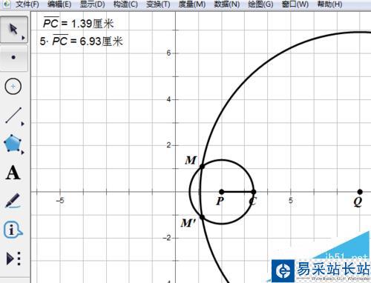Select point P on the x-axis

pos(222,192)
